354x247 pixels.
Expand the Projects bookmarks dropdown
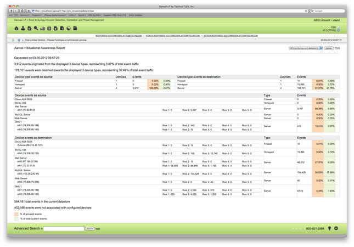click(x=37, y=15)
